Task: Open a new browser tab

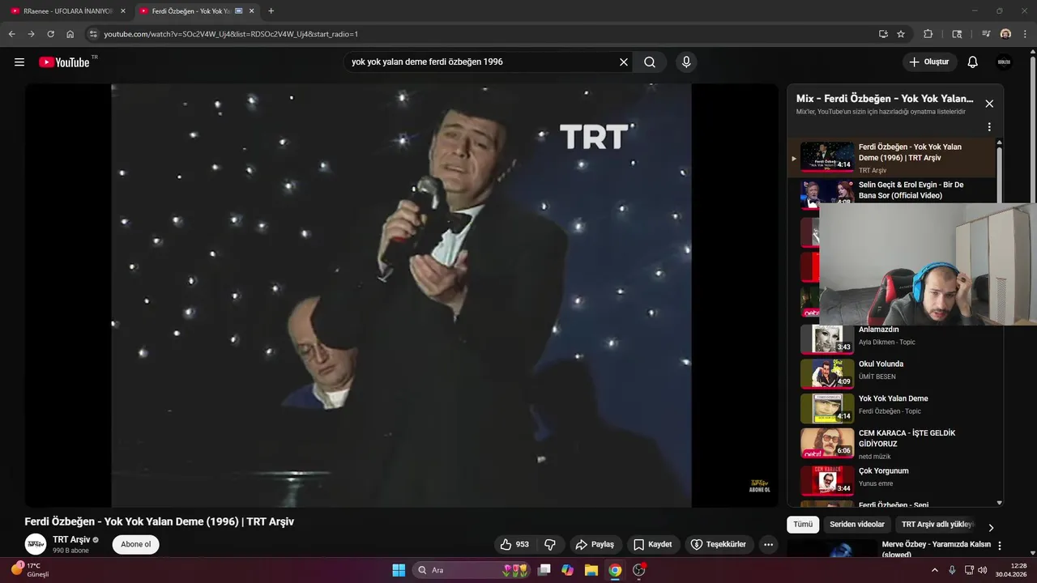Action: point(271,11)
